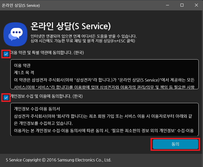Click the 개인정보 수집·이용 동의서 heading line

[37, 109]
